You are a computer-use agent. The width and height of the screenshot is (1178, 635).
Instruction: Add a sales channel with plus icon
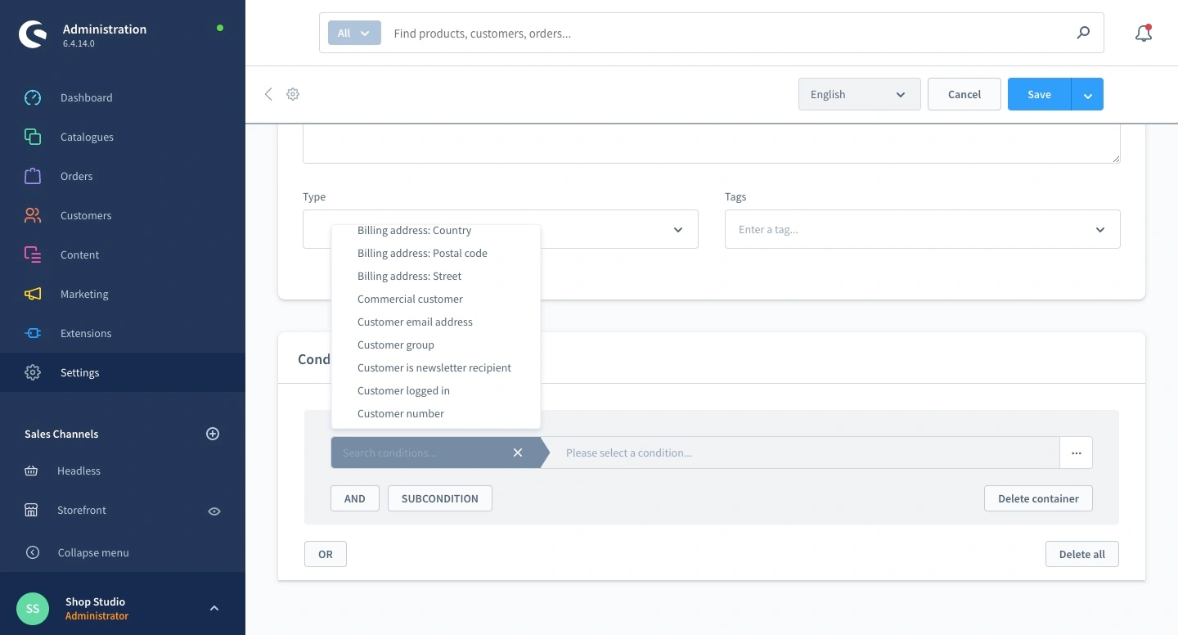(x=213, y=434)
